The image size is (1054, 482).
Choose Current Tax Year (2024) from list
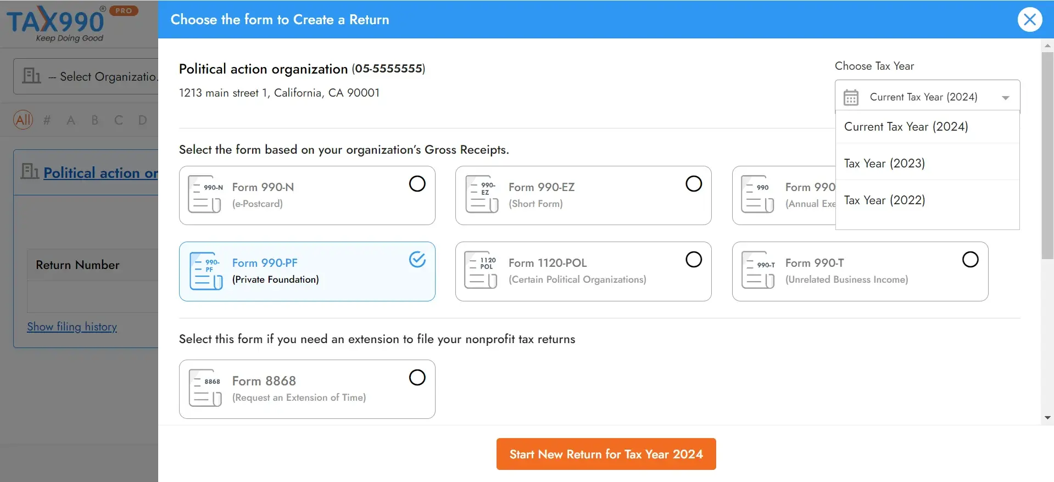click(x=927, y=127)
